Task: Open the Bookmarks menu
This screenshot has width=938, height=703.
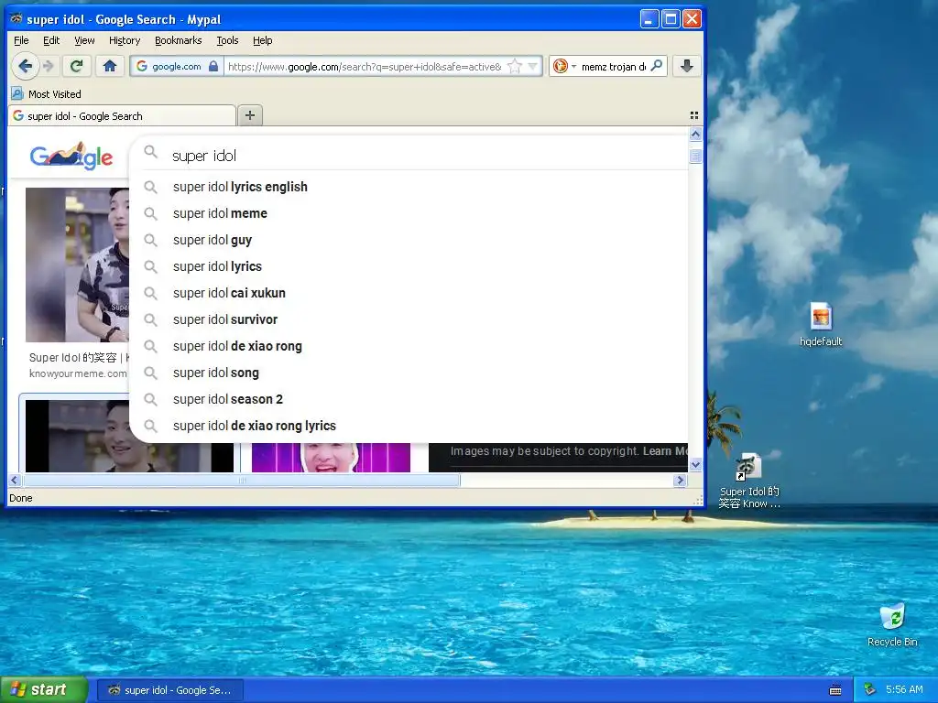Action: pos(179,40)
